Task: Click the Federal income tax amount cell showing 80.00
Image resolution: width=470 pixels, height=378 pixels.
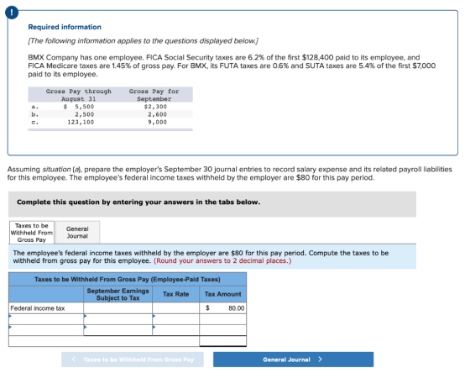Action: click(x=222, y=308)
